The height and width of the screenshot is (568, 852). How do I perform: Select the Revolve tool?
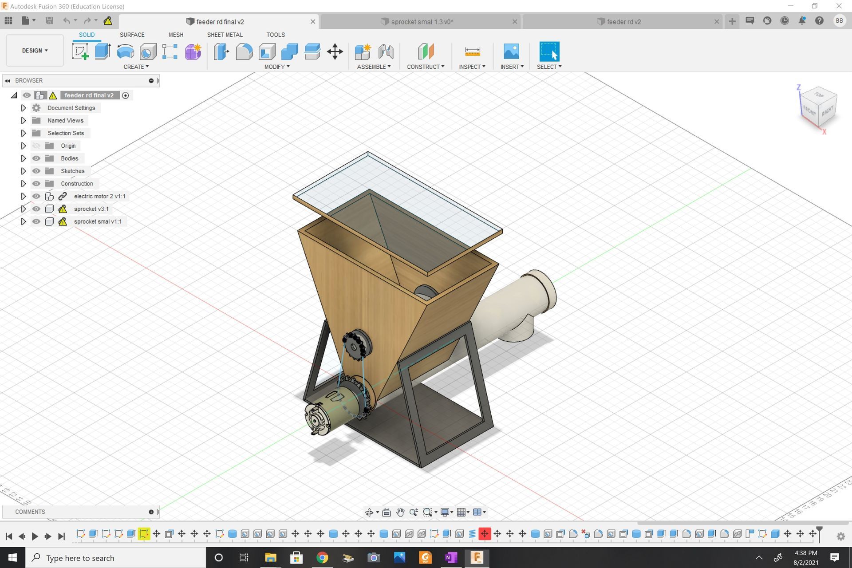click(x=126, y=51)
